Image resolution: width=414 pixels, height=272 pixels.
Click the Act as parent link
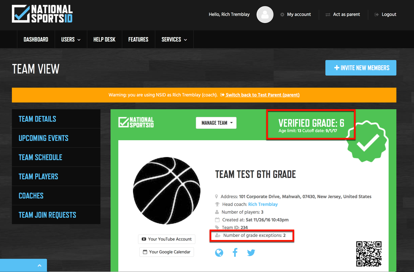click(x=347, y=14)
